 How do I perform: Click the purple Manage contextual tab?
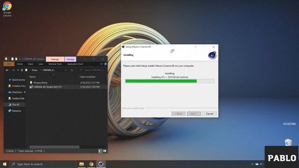(71, 59)
